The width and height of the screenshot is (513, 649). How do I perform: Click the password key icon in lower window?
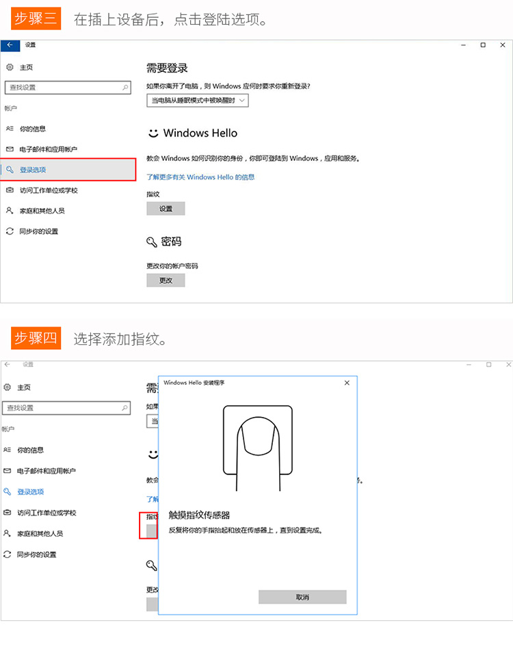(152, 565)
